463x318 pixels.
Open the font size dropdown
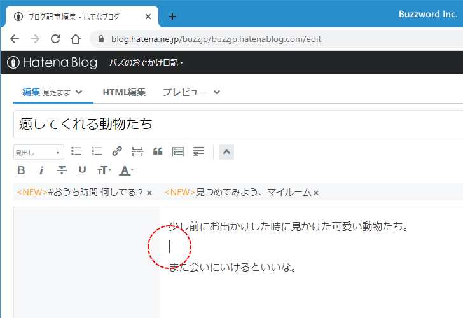point(104,170)
